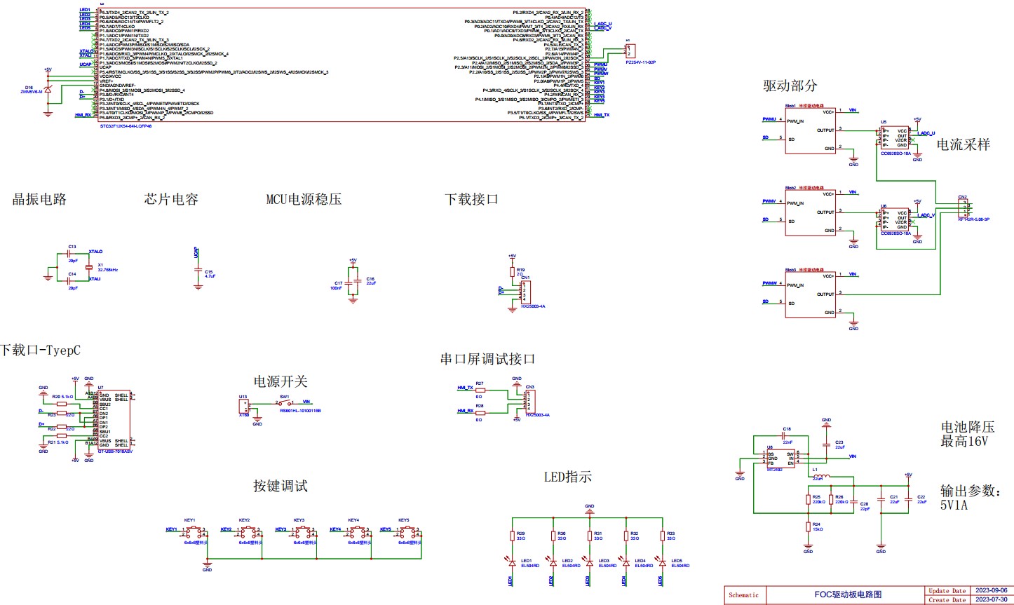Image resolution: width=1014 pixels, height=605 pixels.
Task: Click capacitor C22 22uF
Action: 909,499
